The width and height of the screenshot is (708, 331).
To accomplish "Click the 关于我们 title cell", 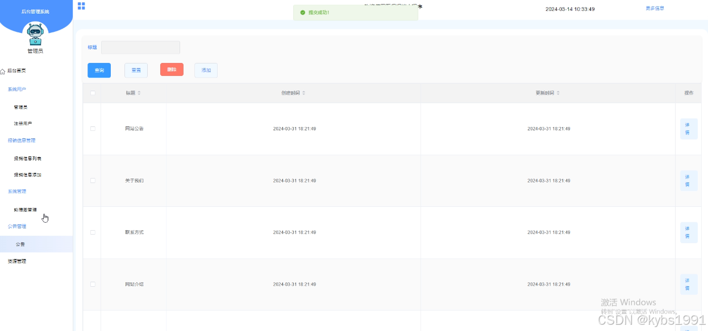I will click(x=134, y=180).
